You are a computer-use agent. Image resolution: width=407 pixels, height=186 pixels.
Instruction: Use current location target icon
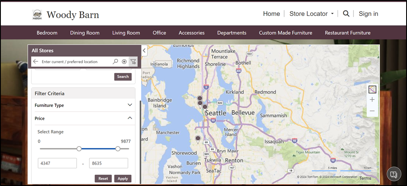124,62
